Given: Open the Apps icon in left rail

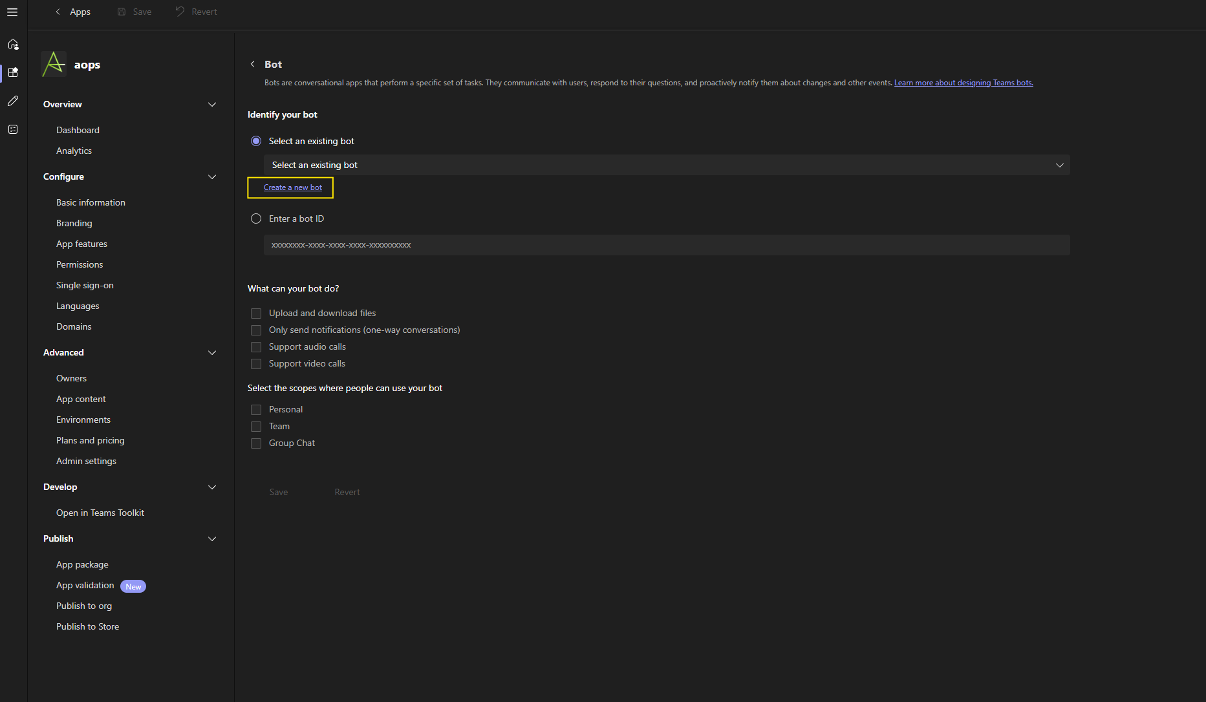Looking at the screenshot, I should [x=13, y=72].
